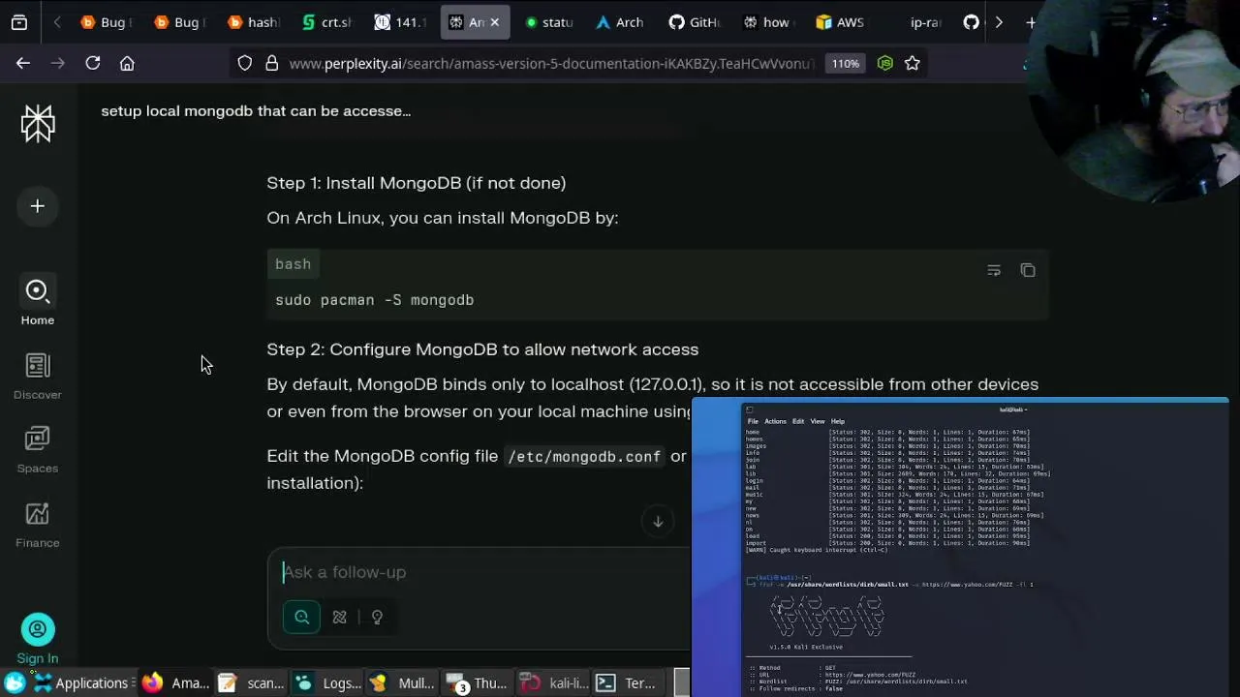This screenshot has width=1240, height=697.
Task: Select the Labs lightbulb mode icon
Action: click(x=377, y=617)
